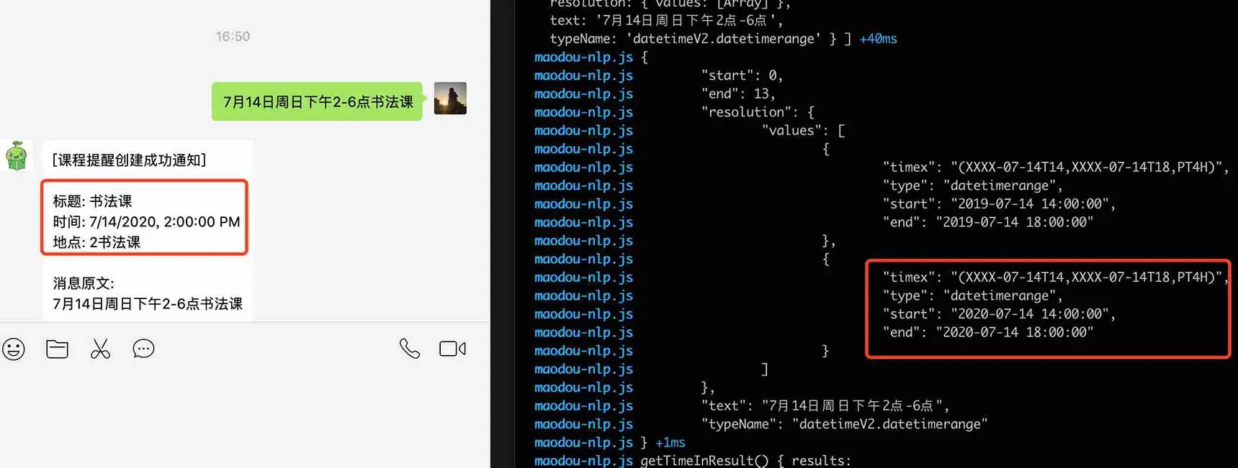Image resolution: width=1238 pixels, height=468 pixels.
Task: Click the 时间: 7/14/2020, 2:00:00 PM line
Action: coord(146,222)
